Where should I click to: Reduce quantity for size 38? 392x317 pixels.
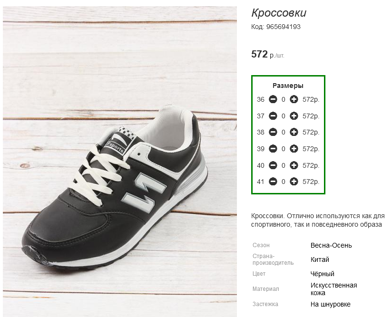(273, 132)
